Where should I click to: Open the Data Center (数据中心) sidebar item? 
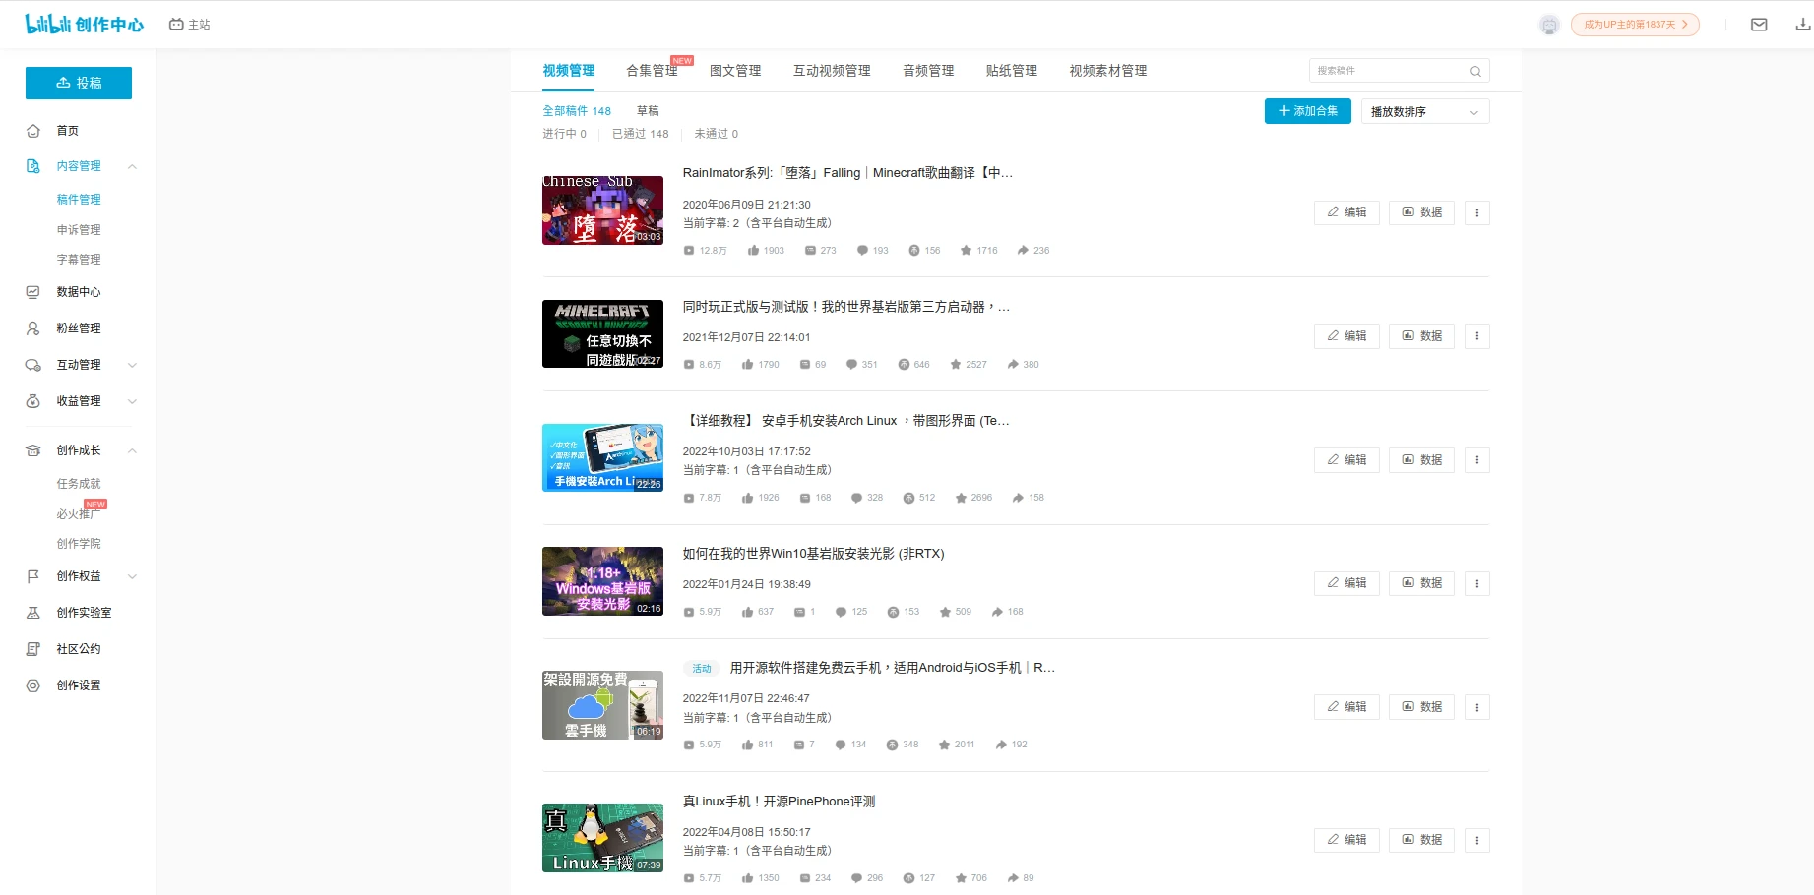(79, 292)
